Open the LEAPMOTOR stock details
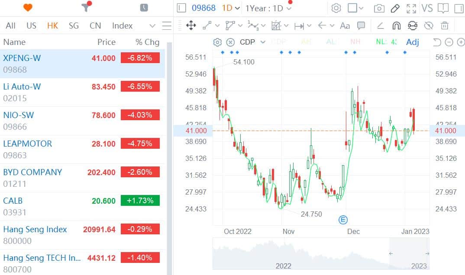 [27, 144]
